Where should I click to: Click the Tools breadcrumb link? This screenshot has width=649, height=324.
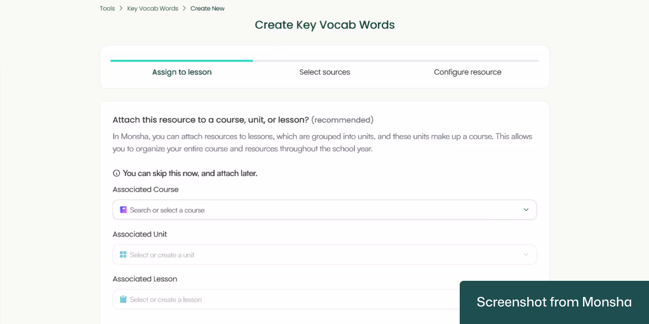click(x=107, y=9)
